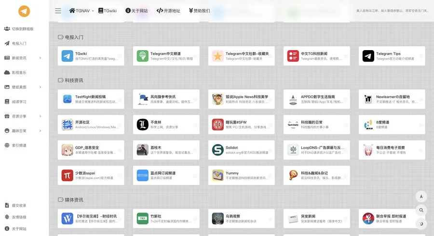
Task: Expand the 趣味日常 sidebar chevron
Action: coord(40,131)
